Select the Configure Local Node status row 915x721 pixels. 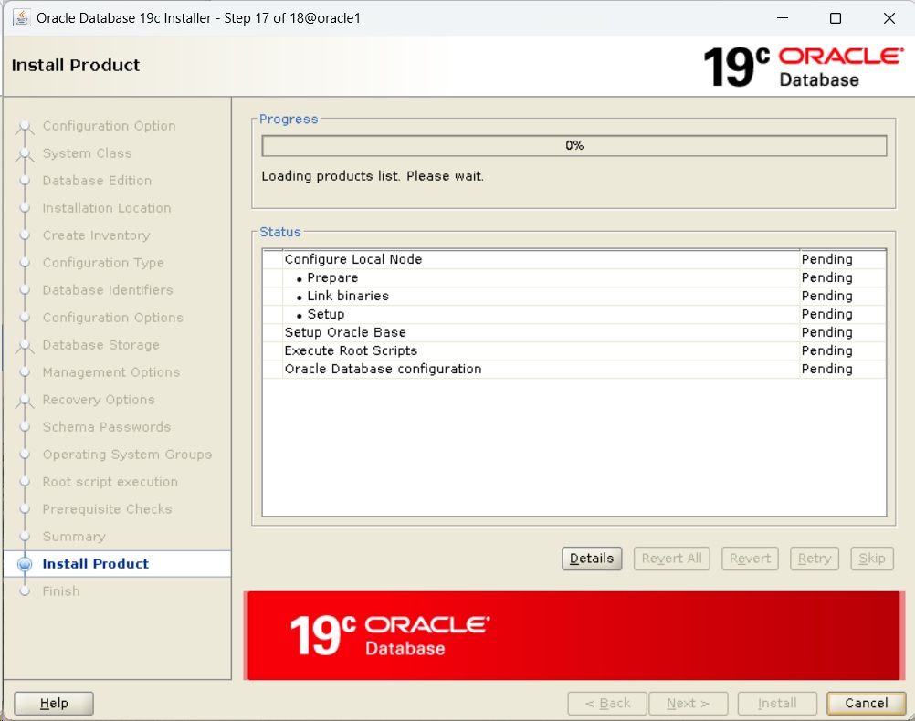coord(352,259)
